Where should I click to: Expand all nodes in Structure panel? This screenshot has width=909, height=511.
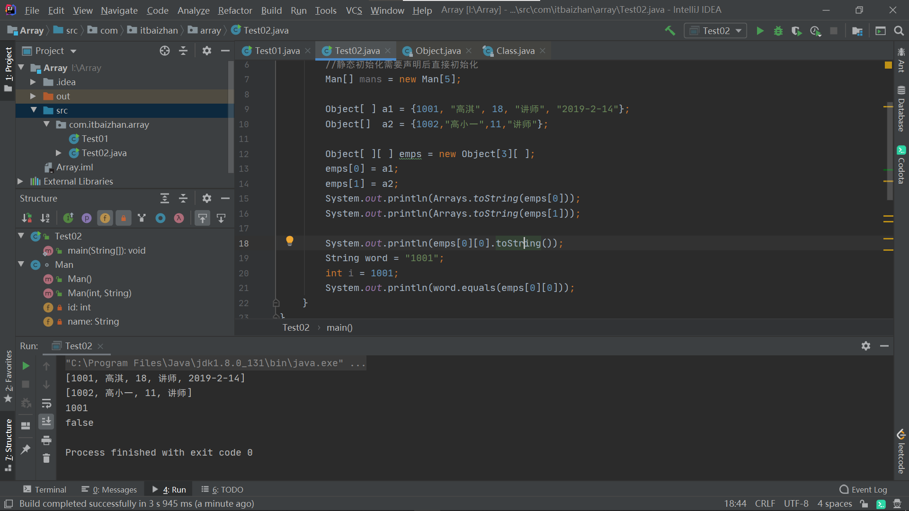coord(165,198)
